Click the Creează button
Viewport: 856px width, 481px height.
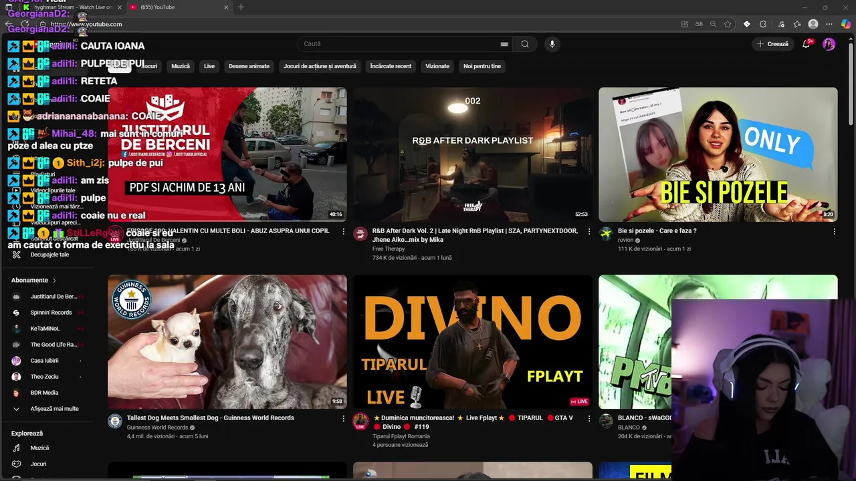pyautogui.click(x=772, y=44)
